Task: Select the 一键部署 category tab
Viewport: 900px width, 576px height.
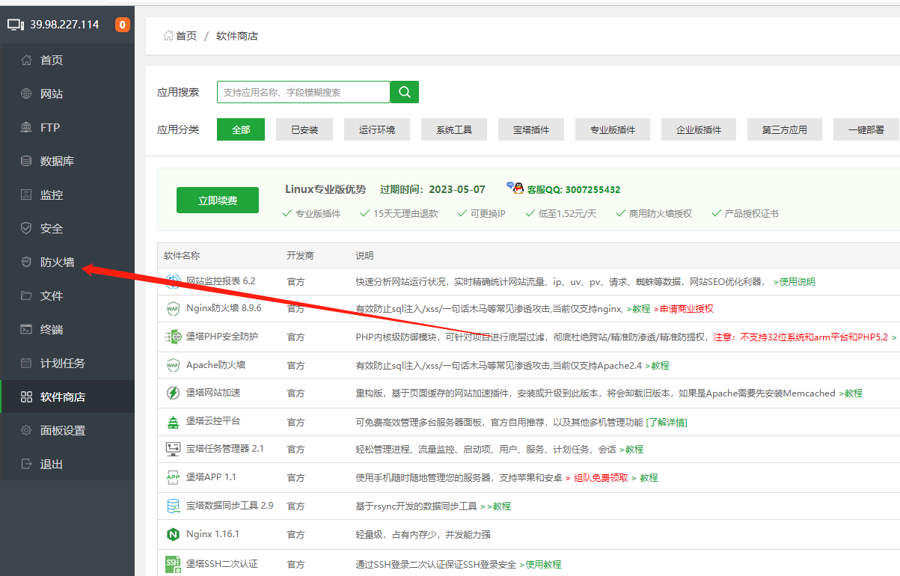Action: [866, 129]
